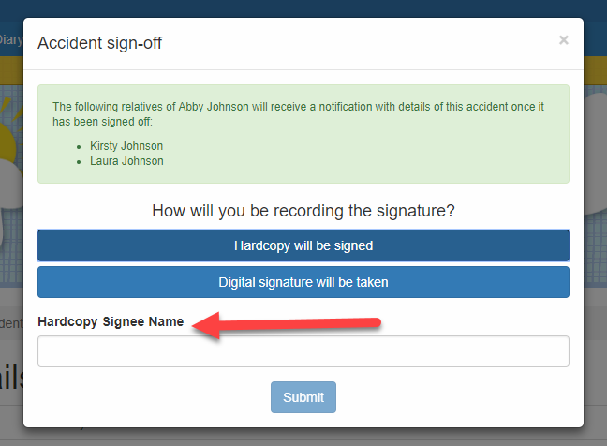Image resolution: width=607 pixels, height=446 pixels.
Task: Choose 'Digital signature will be taken'
Action: [x=303, y=281]
